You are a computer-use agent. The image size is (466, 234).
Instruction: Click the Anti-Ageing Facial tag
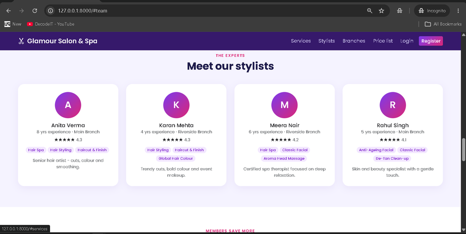[x=376, y=150]
